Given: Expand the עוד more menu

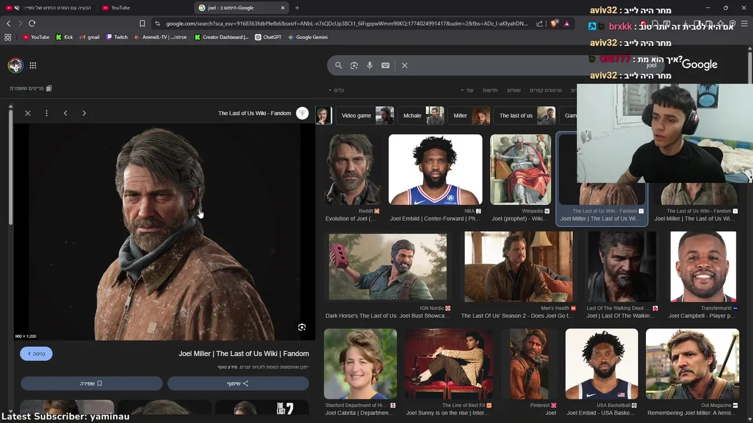Looking at the screenshot, I should (467, 90).
